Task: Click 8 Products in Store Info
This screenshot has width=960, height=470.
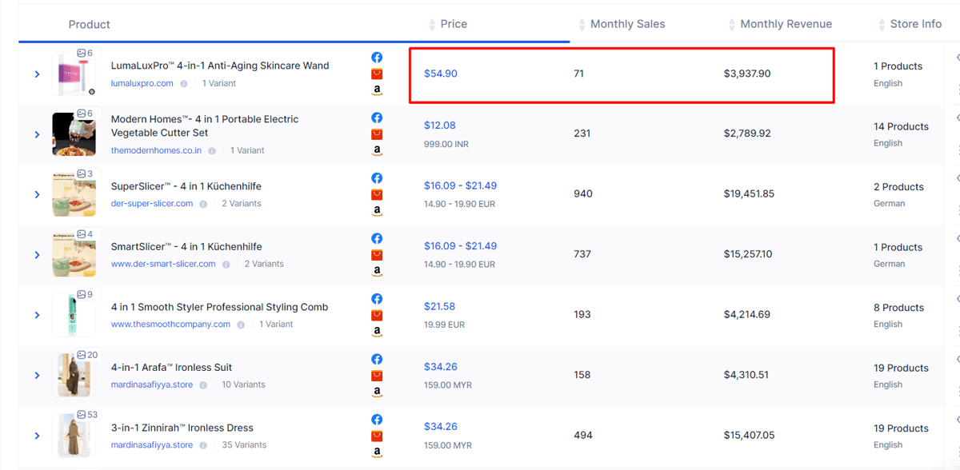Action: pos(898,308)
